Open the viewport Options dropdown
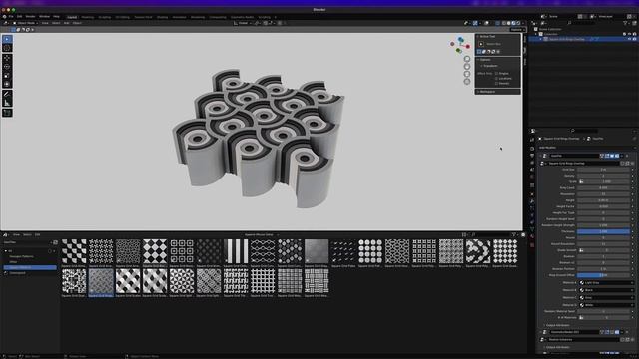This screenshot has height=359, width=639. [x=517, y=30]
